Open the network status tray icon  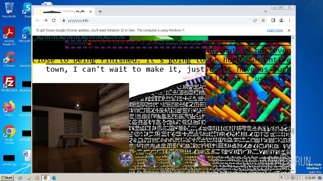click(293, 178)
